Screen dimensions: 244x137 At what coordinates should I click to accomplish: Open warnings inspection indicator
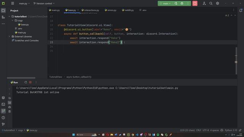coord(227,15)
